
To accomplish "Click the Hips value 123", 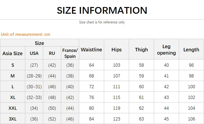I will [x=116, y=119].
